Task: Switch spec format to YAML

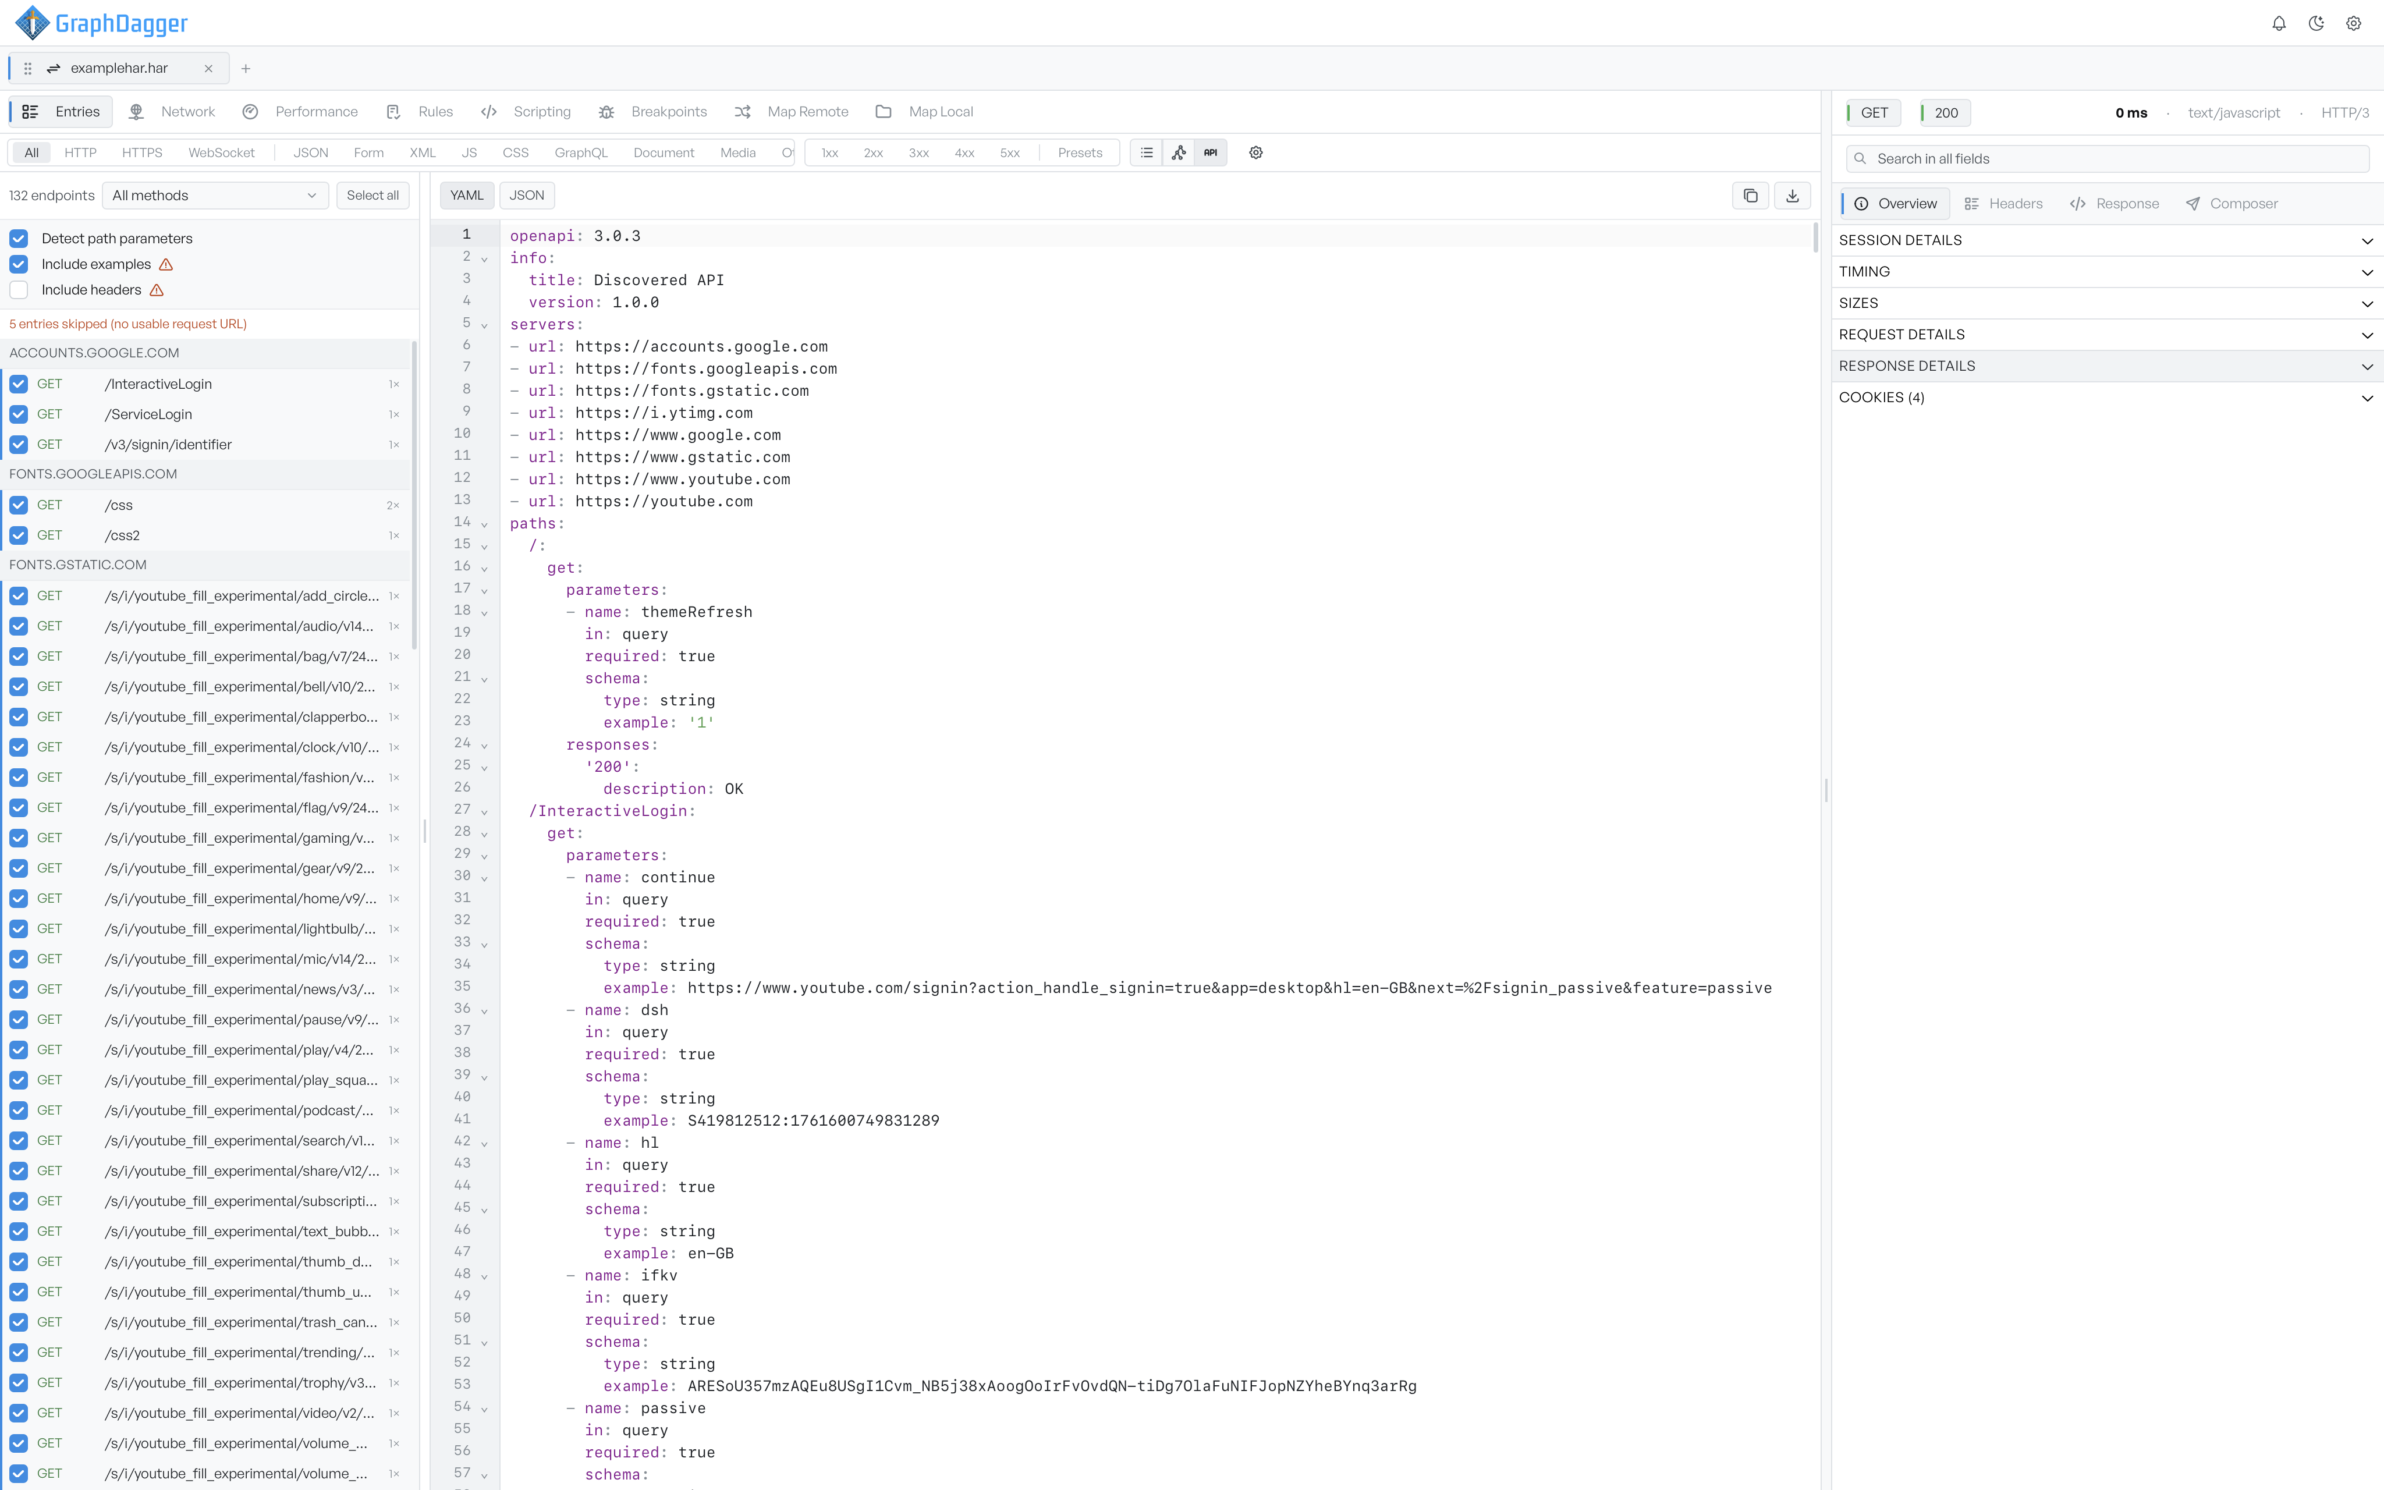Action: pyautogui.click(x=467, y=195)
